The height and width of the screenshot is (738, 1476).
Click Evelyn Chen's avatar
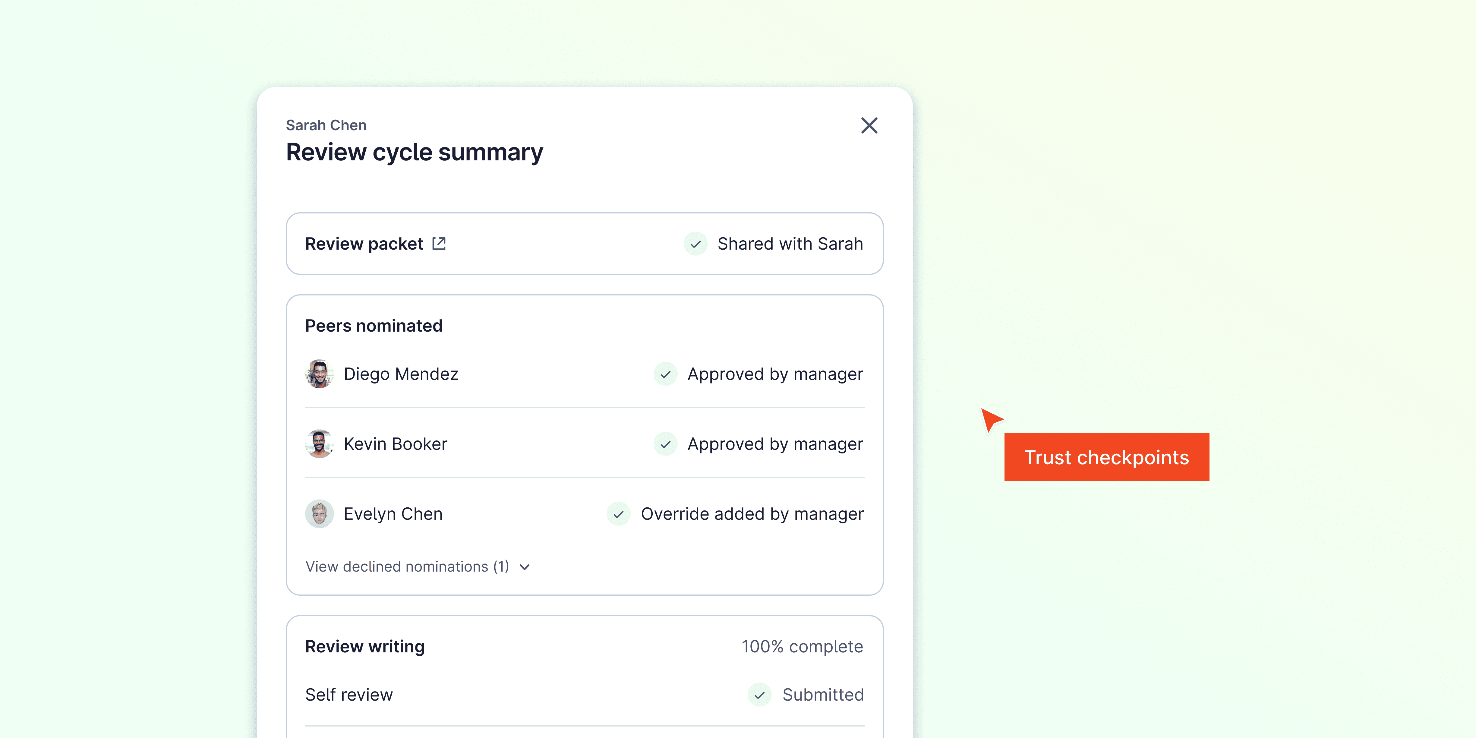point(319,514)
